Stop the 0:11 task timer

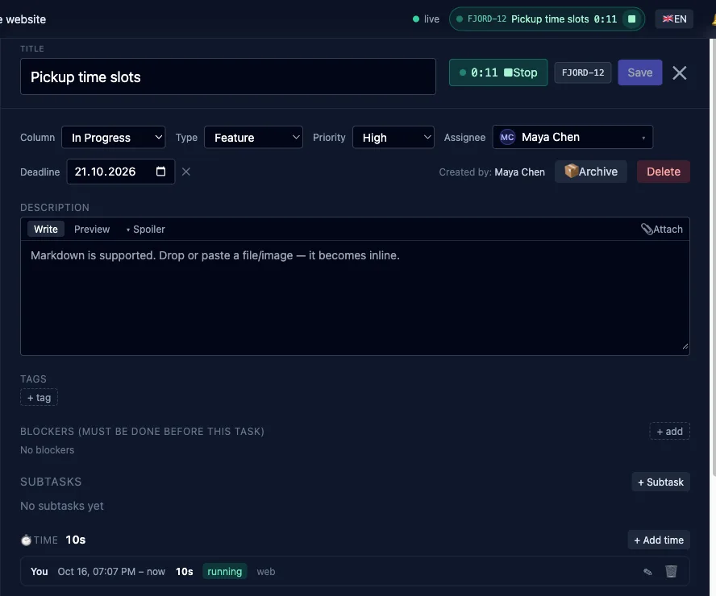(498, 72)
